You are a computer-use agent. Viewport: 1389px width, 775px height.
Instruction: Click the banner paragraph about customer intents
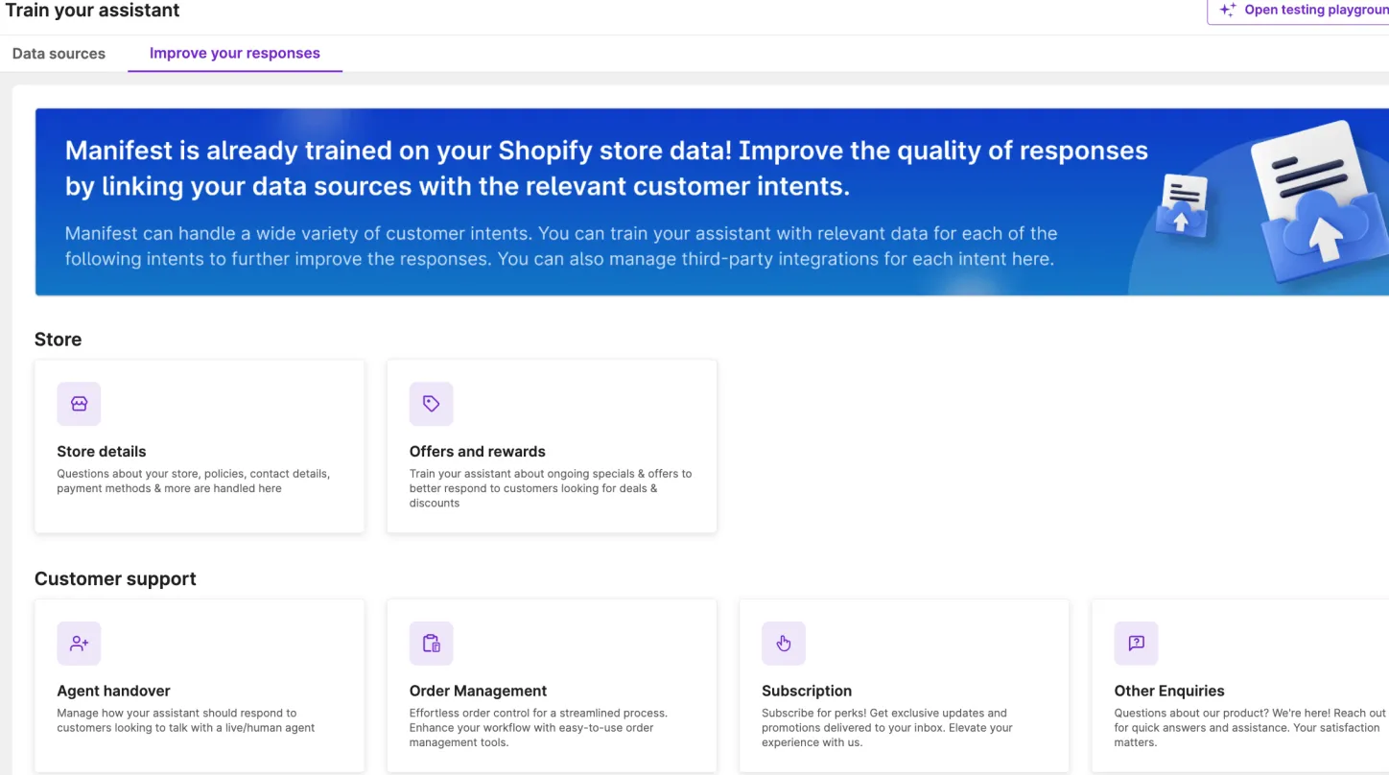561,246
